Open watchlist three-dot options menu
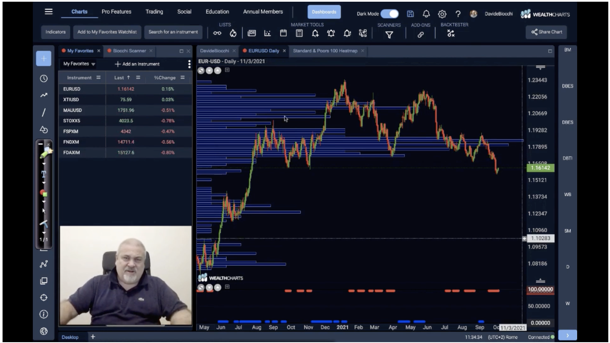Image resolution: width=610 pixels, height=343 pixels. coord(189,64)
